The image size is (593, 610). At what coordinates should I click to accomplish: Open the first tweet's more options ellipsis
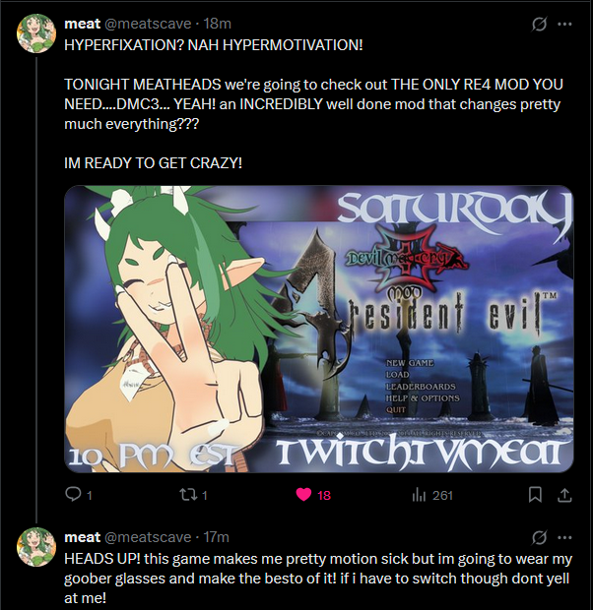564,25
